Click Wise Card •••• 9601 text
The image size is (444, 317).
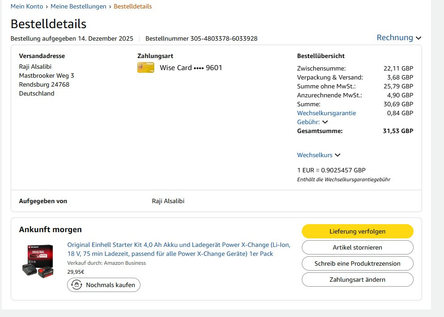[191, 67]
